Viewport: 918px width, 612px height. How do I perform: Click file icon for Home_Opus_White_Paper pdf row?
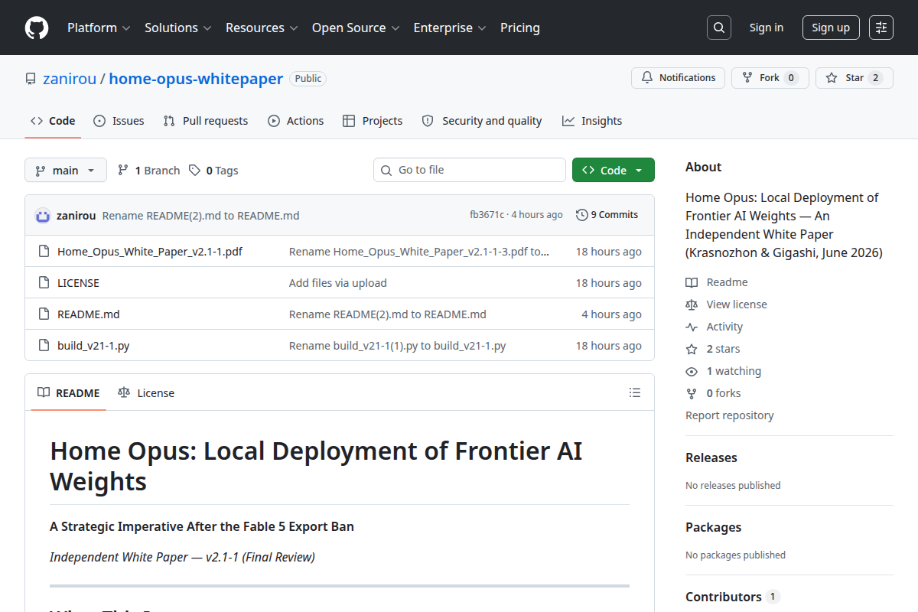click(x=44, y=252)
